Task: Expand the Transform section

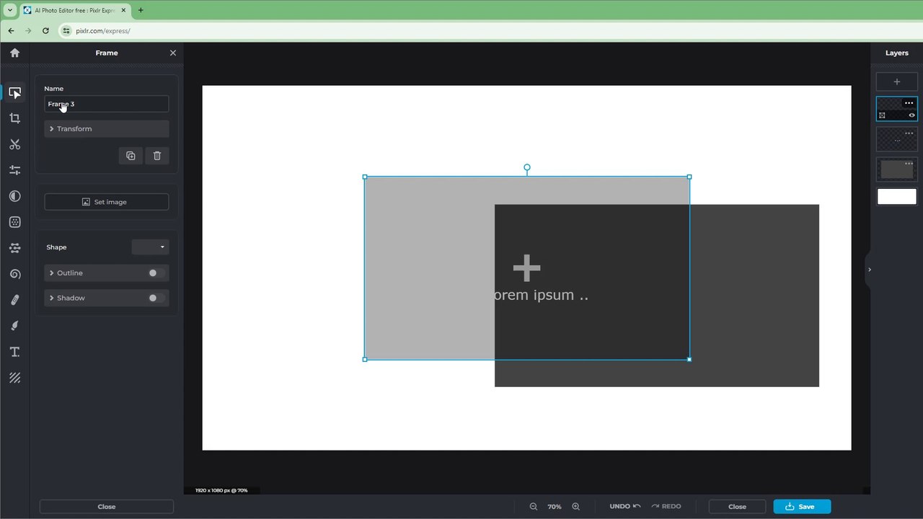Action: (x=107, y=129)
